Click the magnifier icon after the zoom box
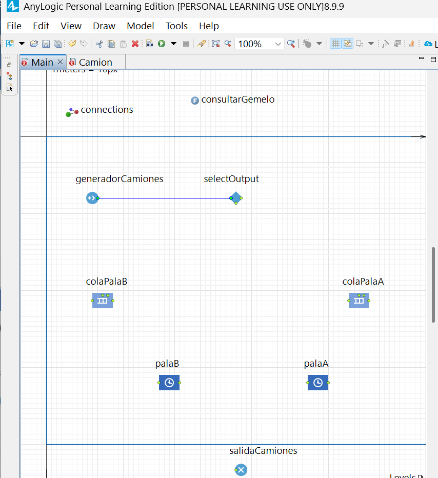This screenshot has height=478, width=438. (x=291, y=44)
